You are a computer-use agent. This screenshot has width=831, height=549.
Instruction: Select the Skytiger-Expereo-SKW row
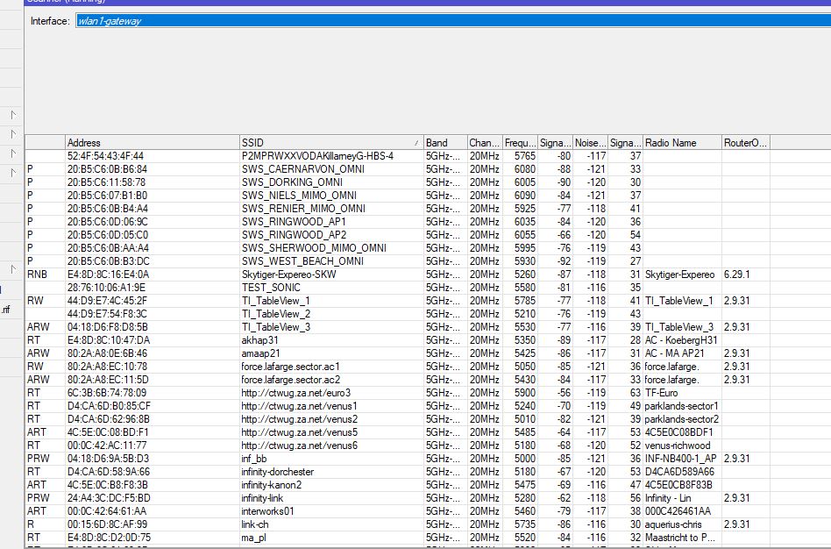point(288,274)
